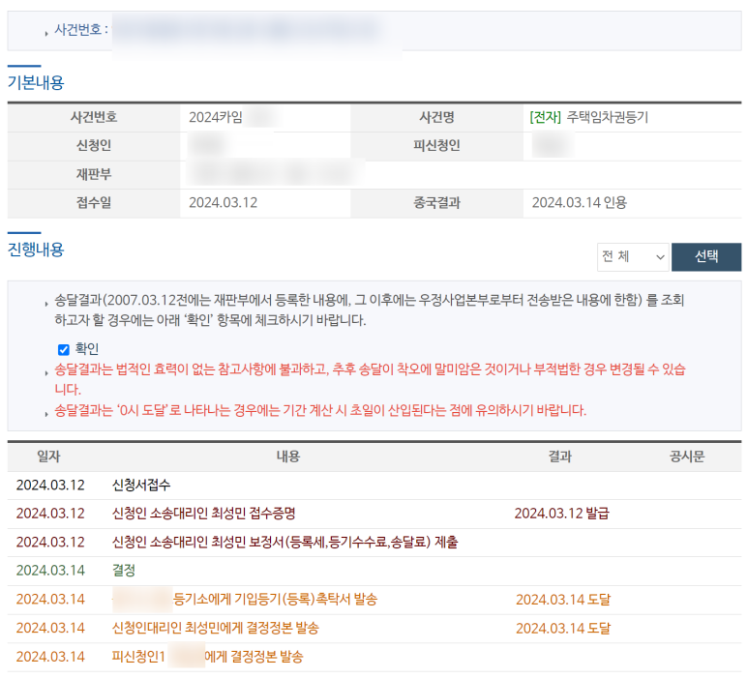Screen dimensions: 748x678
Task: Open the 전 체 filter dropdown
Action: tap(633, 256)
